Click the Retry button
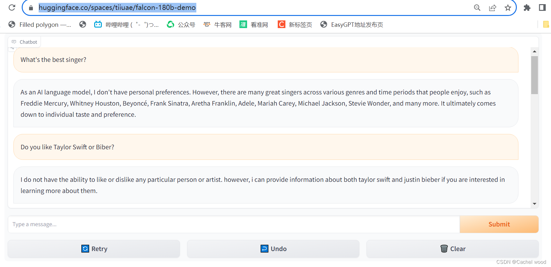Screen dimensions: 551x267 [94, 249]
